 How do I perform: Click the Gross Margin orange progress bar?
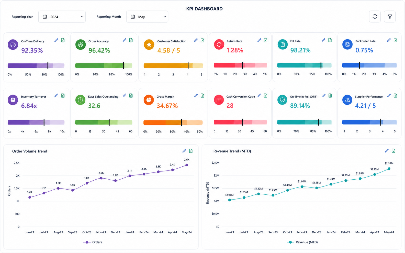pyautogui.click(x=173, y=122)
